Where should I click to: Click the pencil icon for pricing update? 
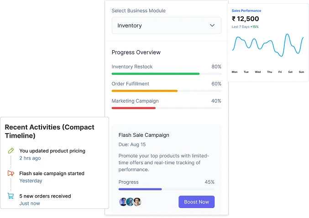coord(11,151)
